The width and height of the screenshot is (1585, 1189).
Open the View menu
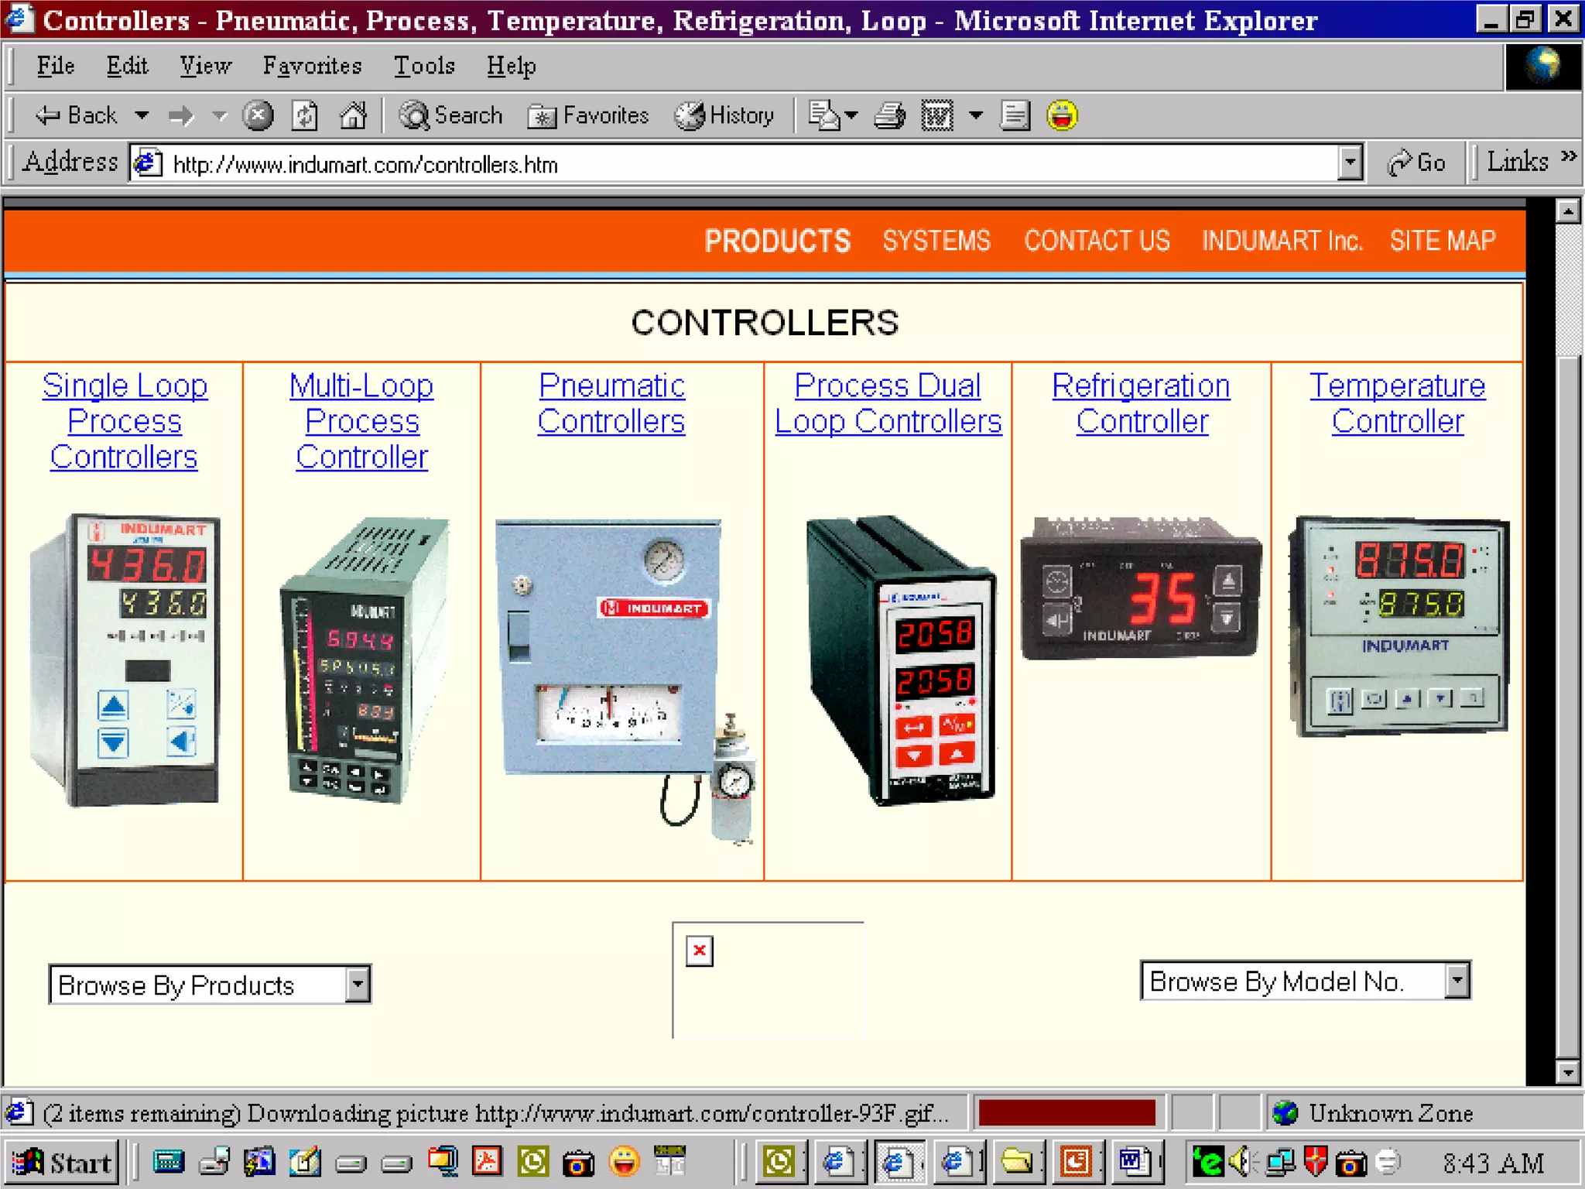pos(205,66)
